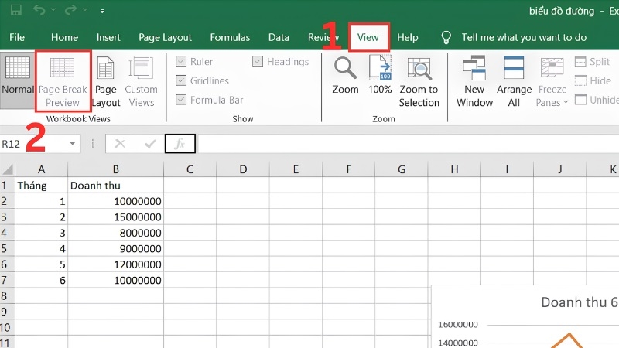Open the Zoom magnifier dialog
Screen dimensions: 619x348
coord(345,76)
